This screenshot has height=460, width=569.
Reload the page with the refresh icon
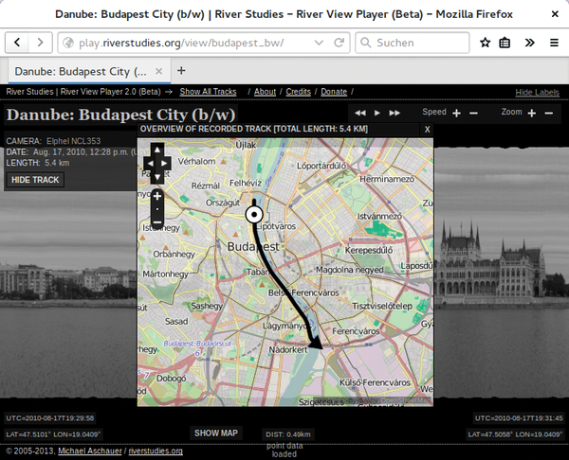tap(339, 43)
